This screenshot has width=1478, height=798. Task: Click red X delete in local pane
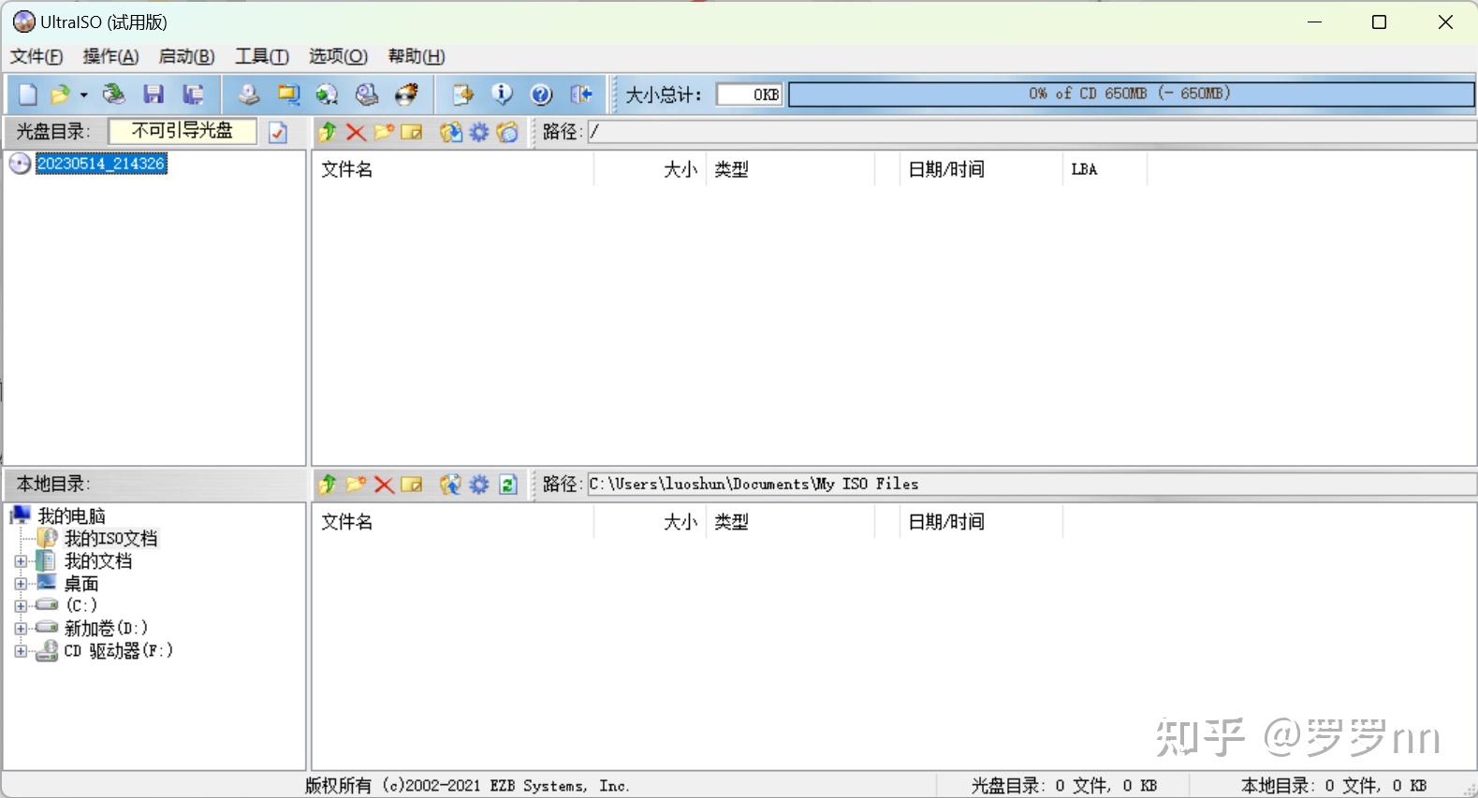[x=384, y=484]
